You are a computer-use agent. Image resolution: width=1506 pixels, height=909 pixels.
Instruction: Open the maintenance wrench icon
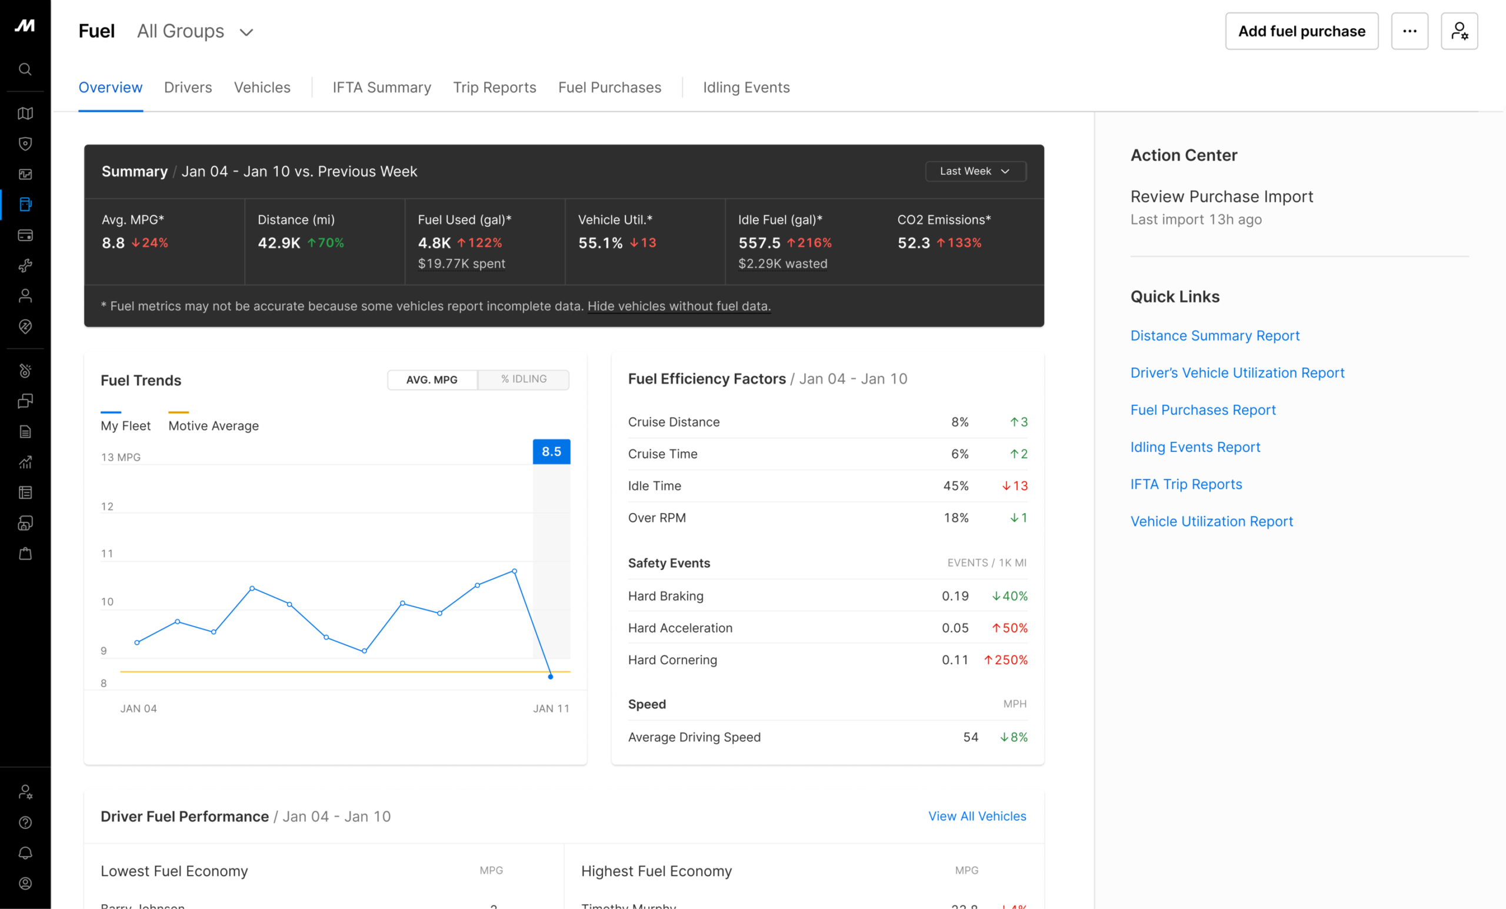coord(25,265)
